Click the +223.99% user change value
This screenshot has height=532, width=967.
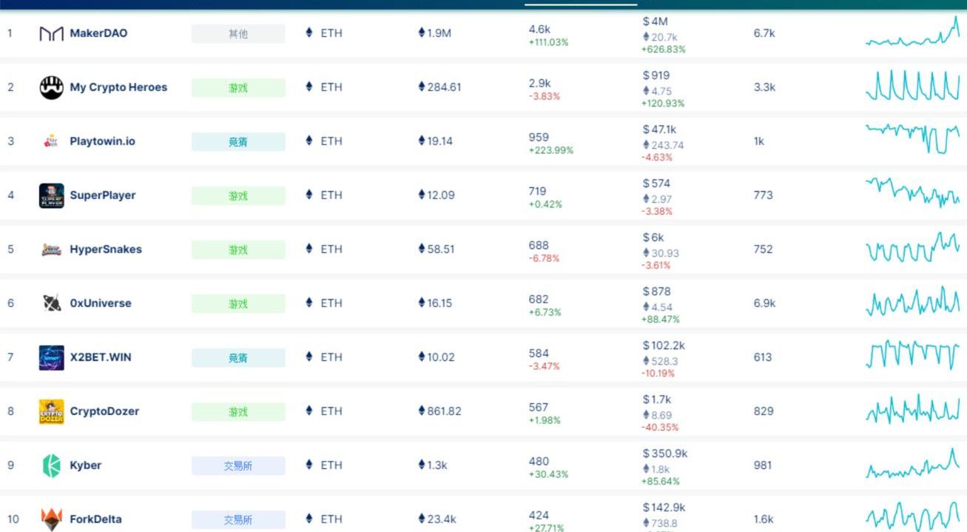pos(550,150)
